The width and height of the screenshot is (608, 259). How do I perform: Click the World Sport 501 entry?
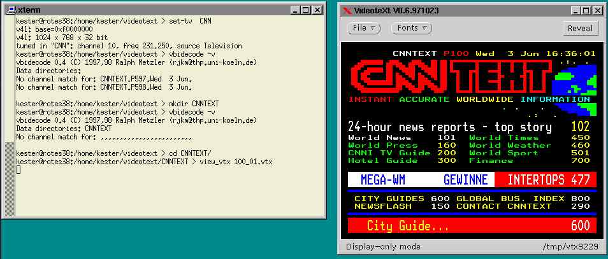530,153
